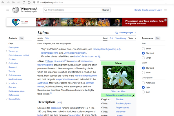Expand the Taxonomy contents section

[x=7, y=51]
